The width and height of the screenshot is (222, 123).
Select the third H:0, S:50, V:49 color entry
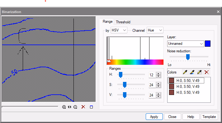tap(186, 92)
